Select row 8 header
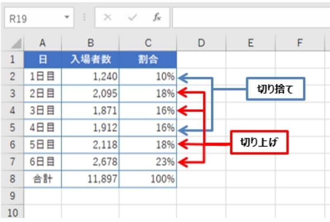Viewport: 330px width, 222px height. pos(12,179)
